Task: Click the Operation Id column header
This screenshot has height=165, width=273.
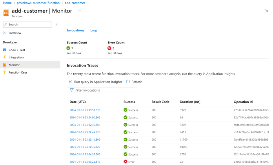Action: (x=243, y=102)
